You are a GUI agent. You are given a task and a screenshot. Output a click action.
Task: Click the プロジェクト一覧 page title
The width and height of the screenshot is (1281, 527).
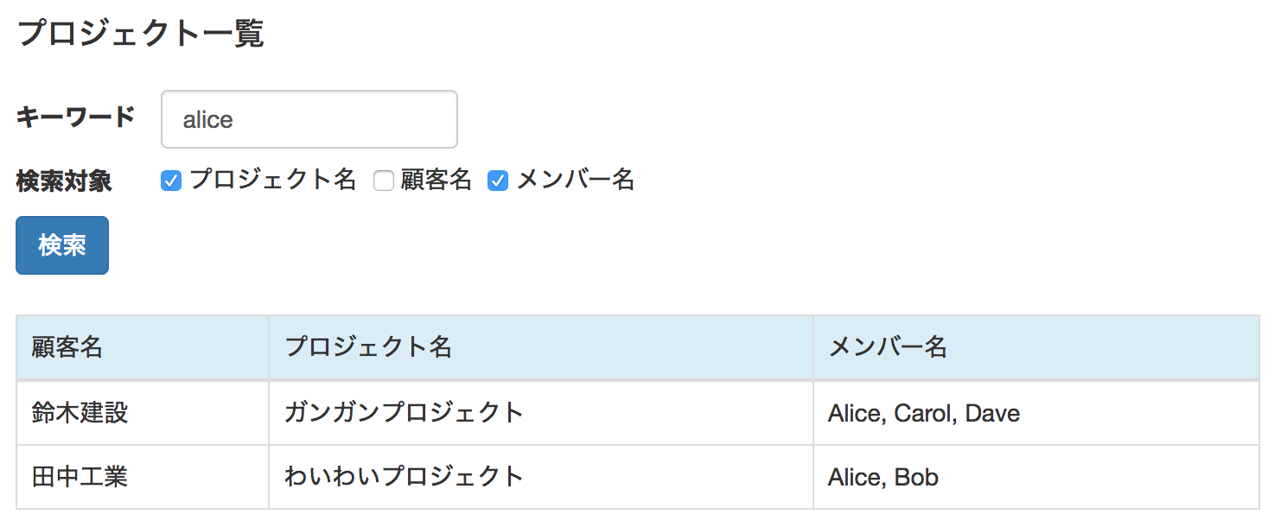click(x=140, y=33)
